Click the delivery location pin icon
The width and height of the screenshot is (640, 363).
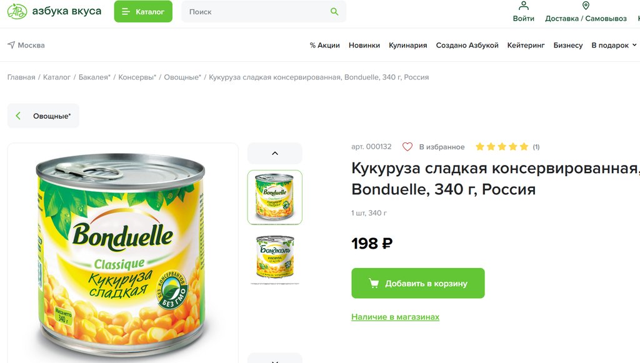click(x=586, y=5)
